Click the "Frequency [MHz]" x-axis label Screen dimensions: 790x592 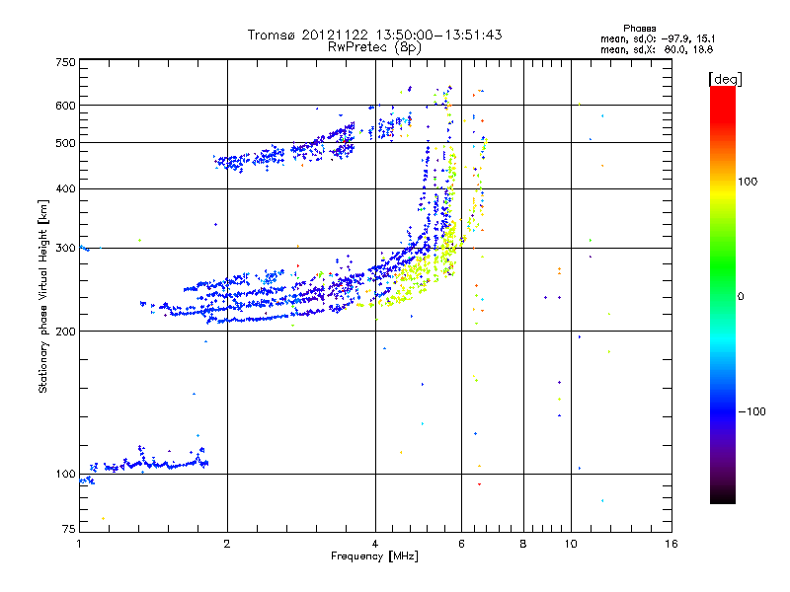(x=374, y=556)
